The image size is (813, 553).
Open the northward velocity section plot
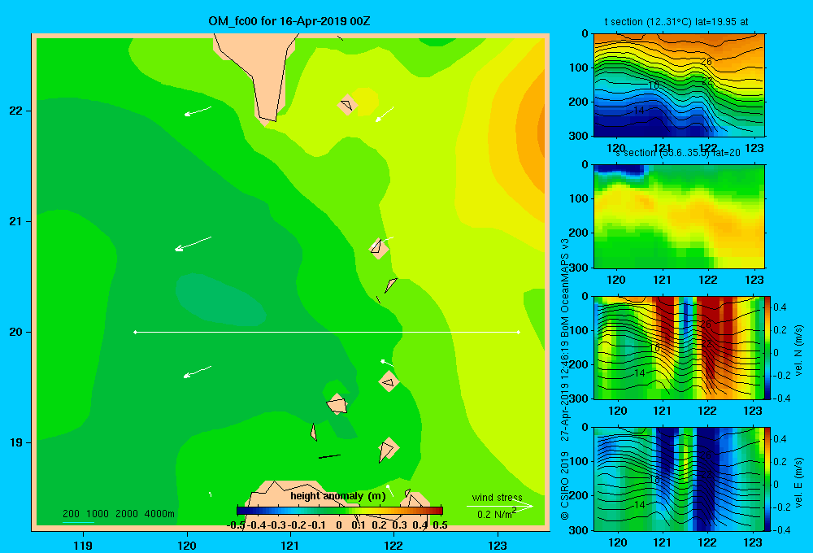(x=679, y=347)
